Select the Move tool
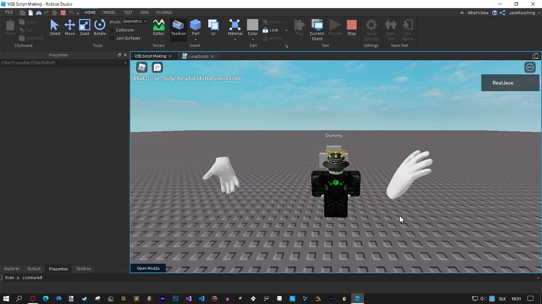This screenshot has width=542, height=304. coord(69,27)
